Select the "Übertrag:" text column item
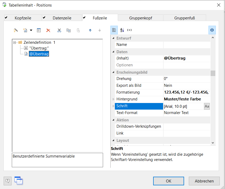Viewport: 225px width, 189px height. click(39, 48)
